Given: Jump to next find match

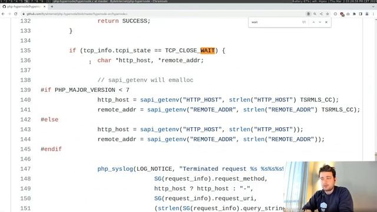Looking at the screenshot, I should pos(320,22).
